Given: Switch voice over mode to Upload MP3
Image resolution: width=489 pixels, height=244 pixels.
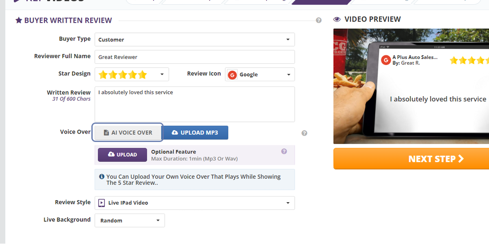Looking at the screenshot, I should [x=195, y=132].
